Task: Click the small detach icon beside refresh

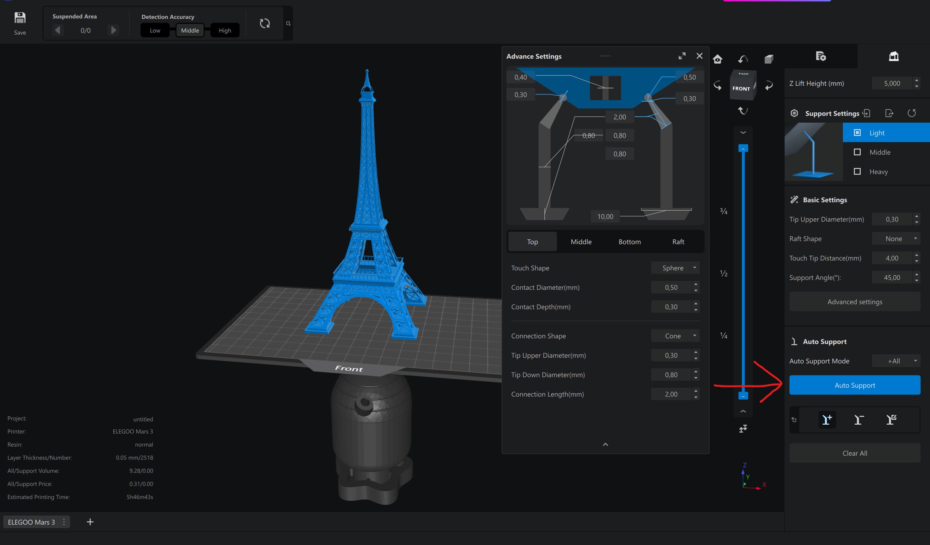Action: (288, 23)
